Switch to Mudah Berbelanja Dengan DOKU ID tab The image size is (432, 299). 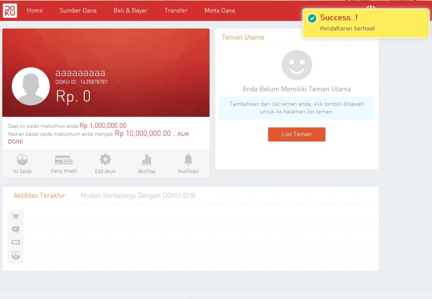click(x=138, y=196)
